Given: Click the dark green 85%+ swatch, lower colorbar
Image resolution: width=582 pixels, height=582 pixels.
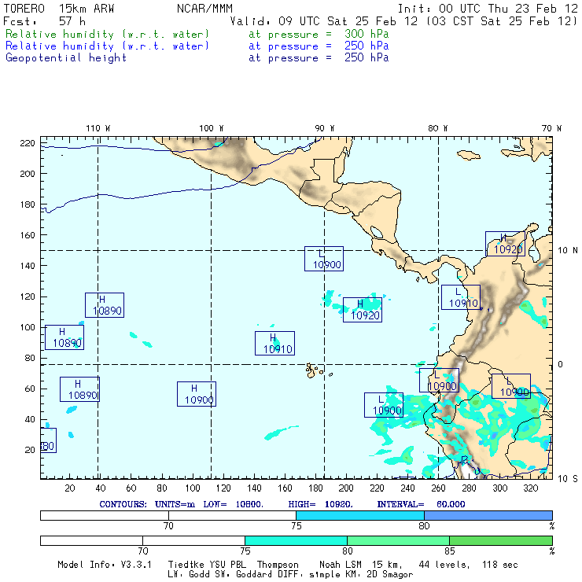Looking at the screenshot, I should point(501,540).
